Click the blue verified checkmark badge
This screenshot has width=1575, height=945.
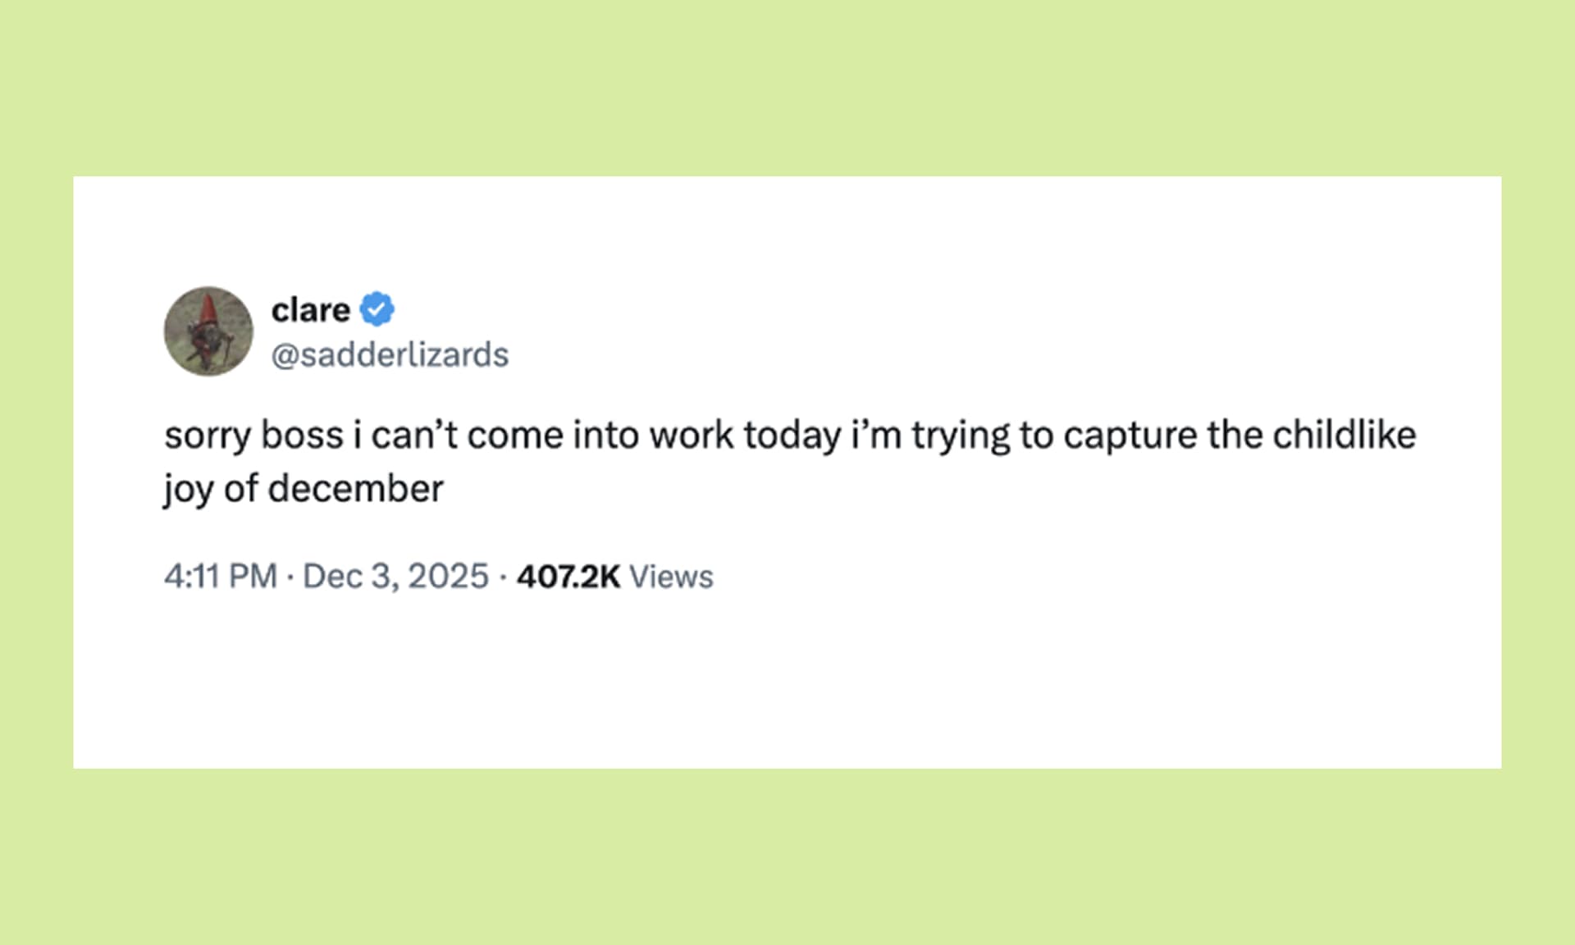[x=377, y=309]
